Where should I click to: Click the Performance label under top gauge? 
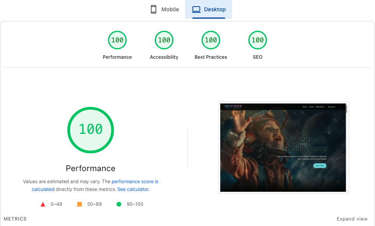pyautogui.click(x=117, y=57)
